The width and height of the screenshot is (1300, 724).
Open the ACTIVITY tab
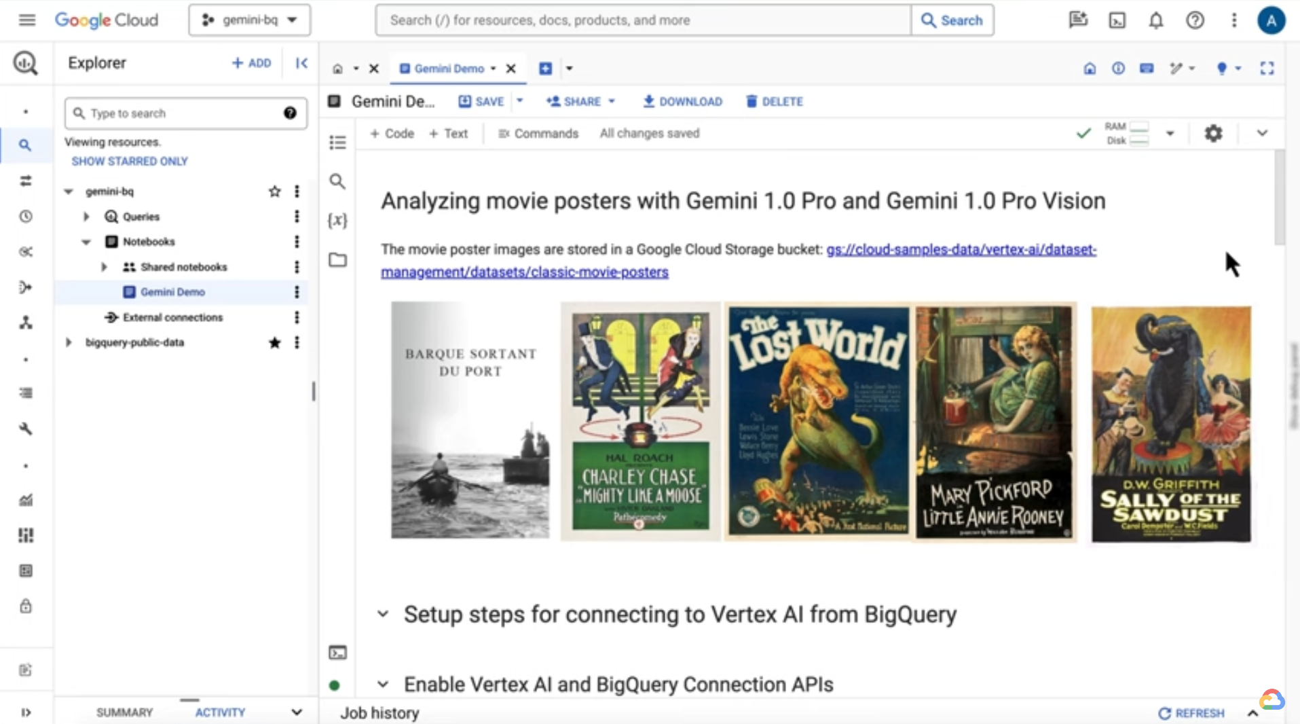(x=220, y=712)
